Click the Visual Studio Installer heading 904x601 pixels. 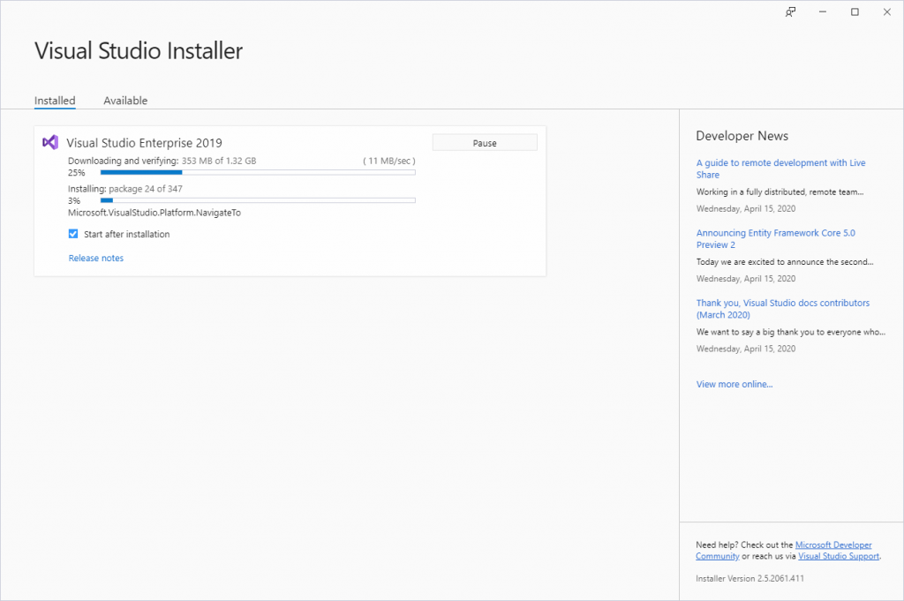tap(139, 50)
